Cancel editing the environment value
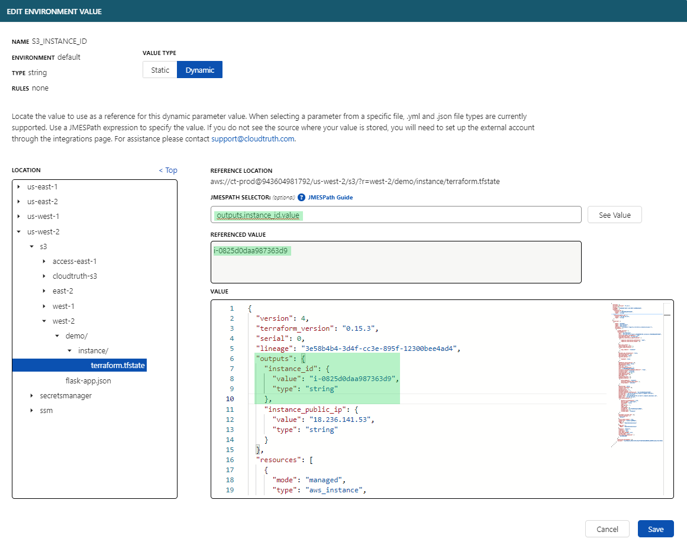This screenshot has height=545, width=687. pos(607,529)
